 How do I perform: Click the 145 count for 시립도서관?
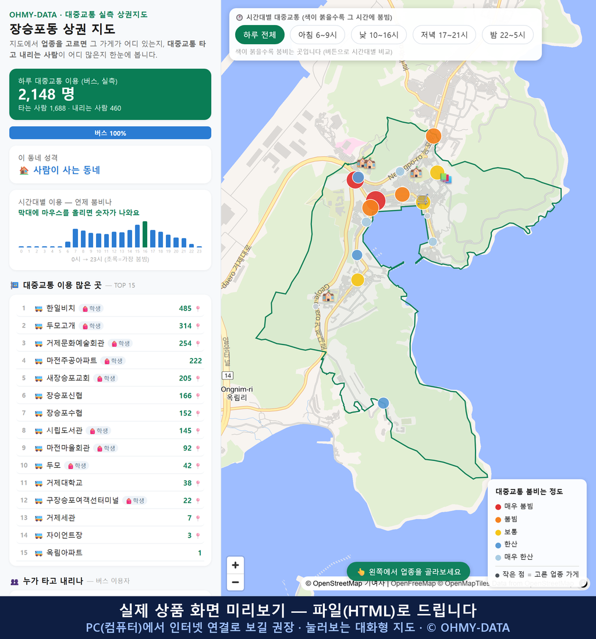[x=185, y=431]
